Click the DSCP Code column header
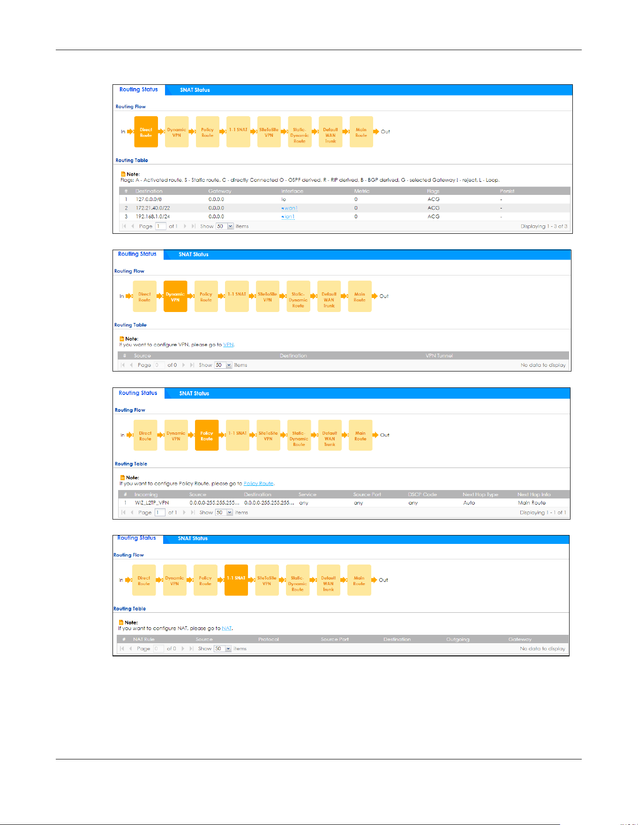The width and height of the screenshot is (638, 825). pyautogui.click(x=422, y=495)
